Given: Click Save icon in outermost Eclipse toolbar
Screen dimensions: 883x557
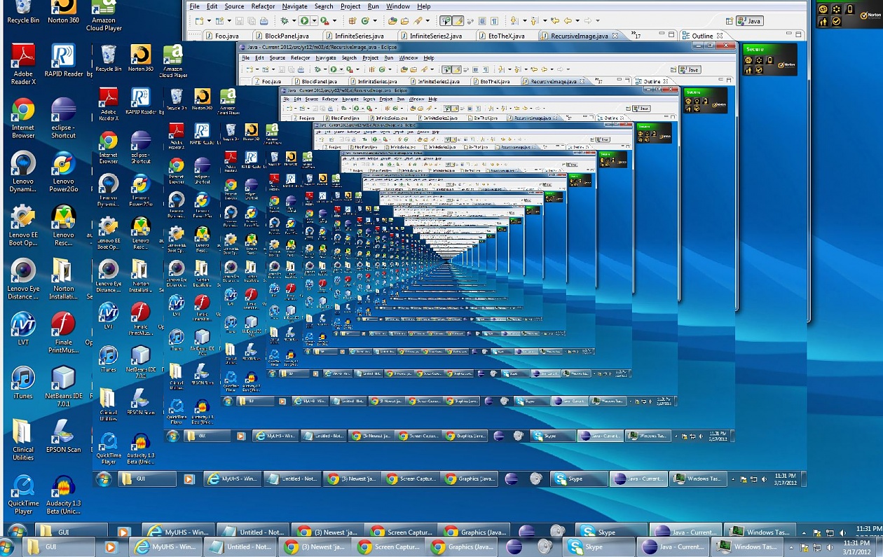Looking at the screenshot, I should pos(239,21).
